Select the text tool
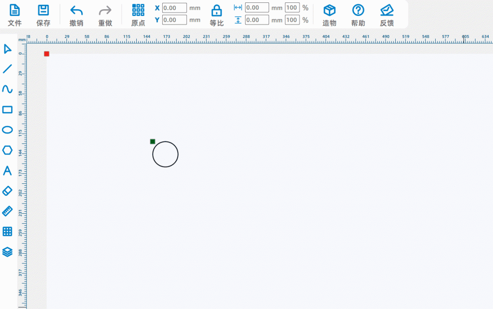Image resolution: width=493 pixels, height=309 pixels. click(7, 171)
